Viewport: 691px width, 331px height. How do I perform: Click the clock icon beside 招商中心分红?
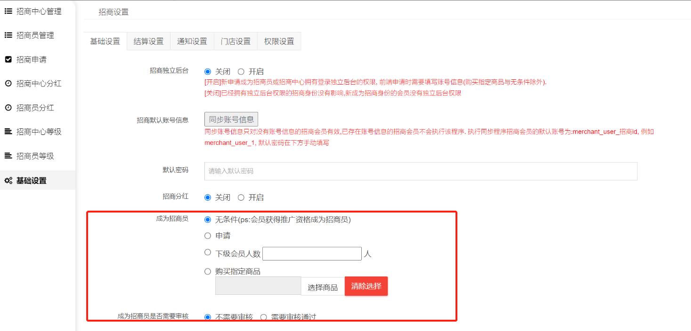coord(8,84)
